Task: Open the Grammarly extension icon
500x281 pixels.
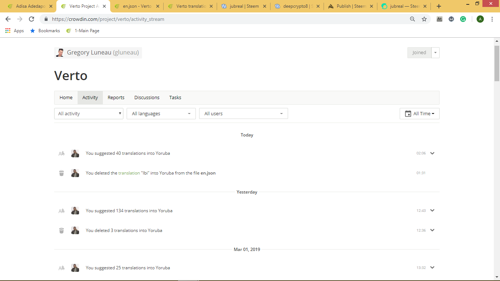Action: point(463,19)
